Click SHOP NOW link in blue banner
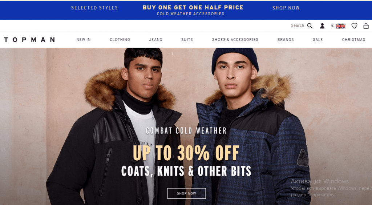This screenshot has width=372, height=205. (x=286, y=8)
